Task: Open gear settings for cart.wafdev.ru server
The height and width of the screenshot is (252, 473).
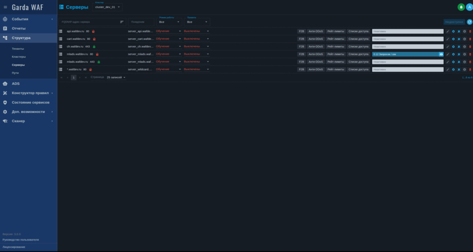Action: pyautogui.click(x=453, y=39)
